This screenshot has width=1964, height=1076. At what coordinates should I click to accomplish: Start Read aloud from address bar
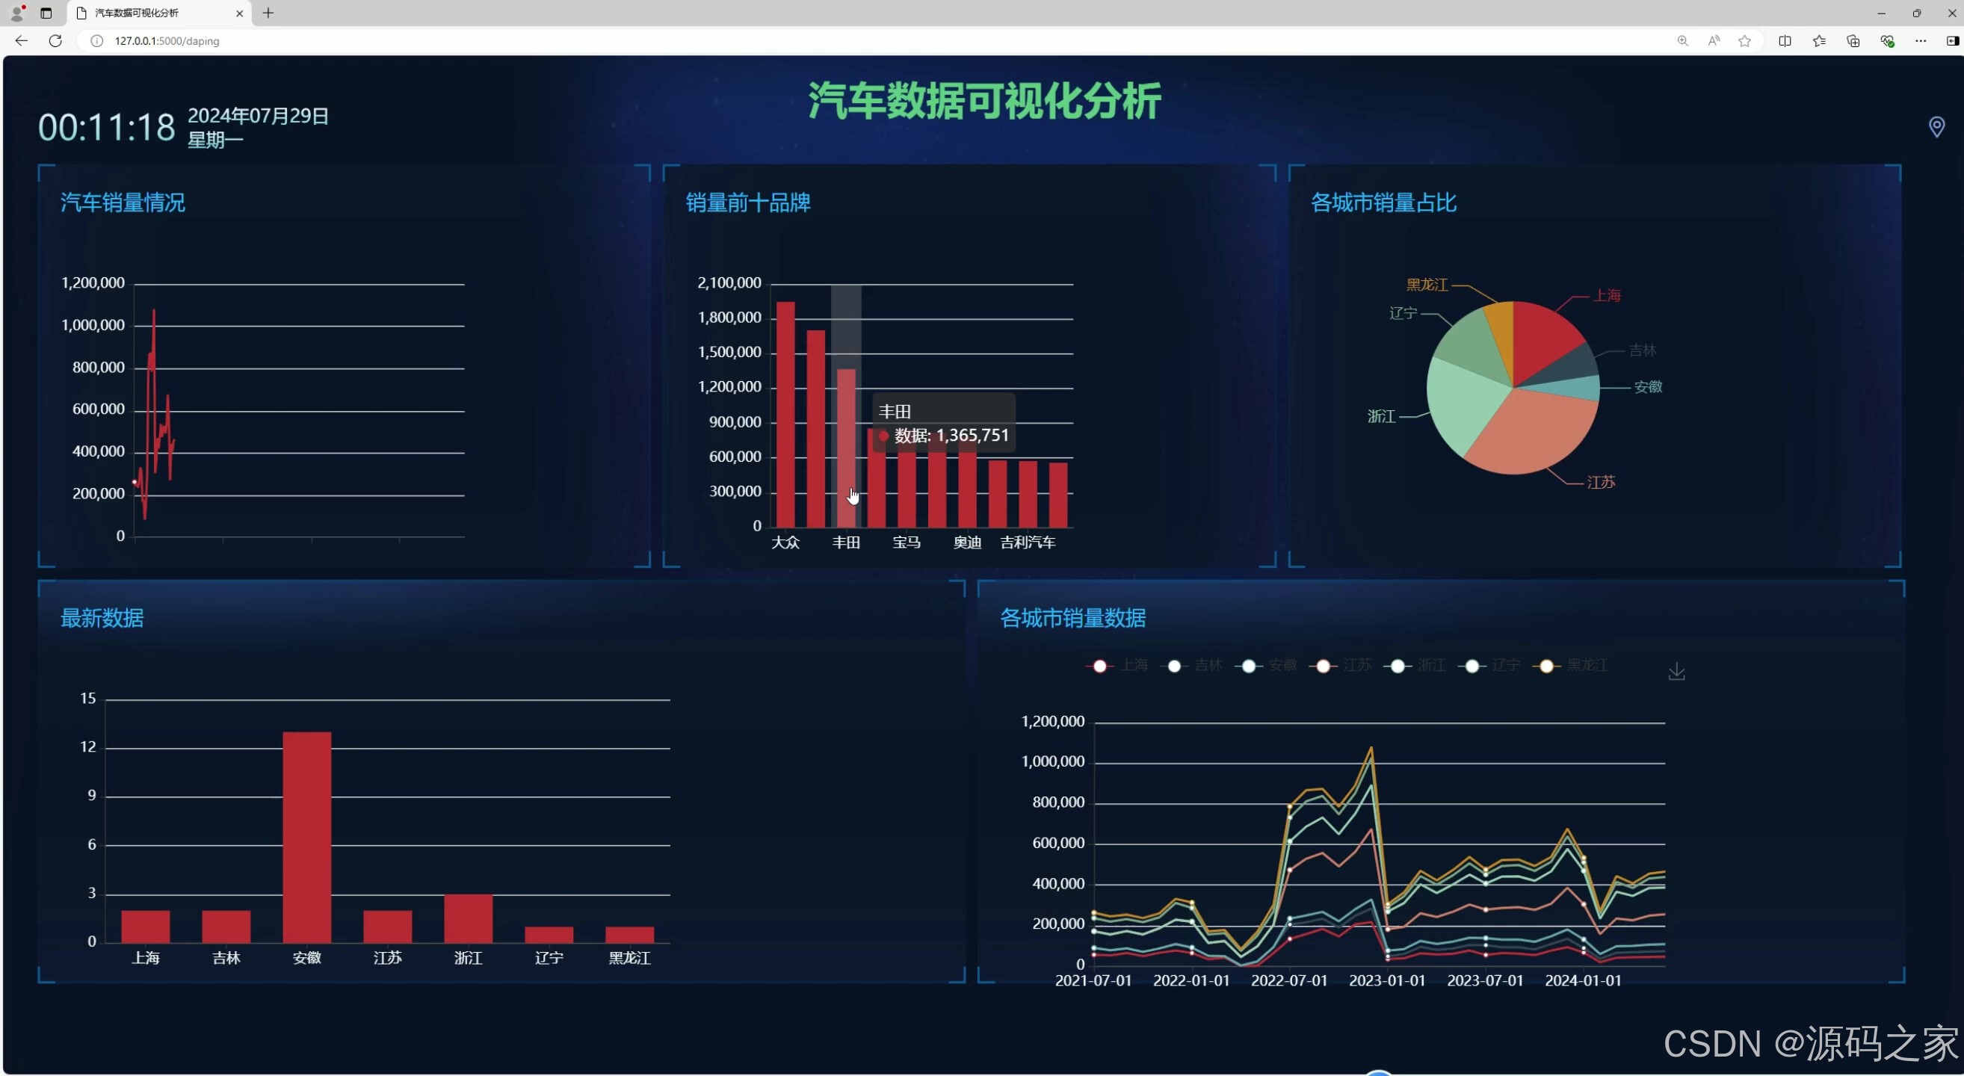pos(1713,41)
